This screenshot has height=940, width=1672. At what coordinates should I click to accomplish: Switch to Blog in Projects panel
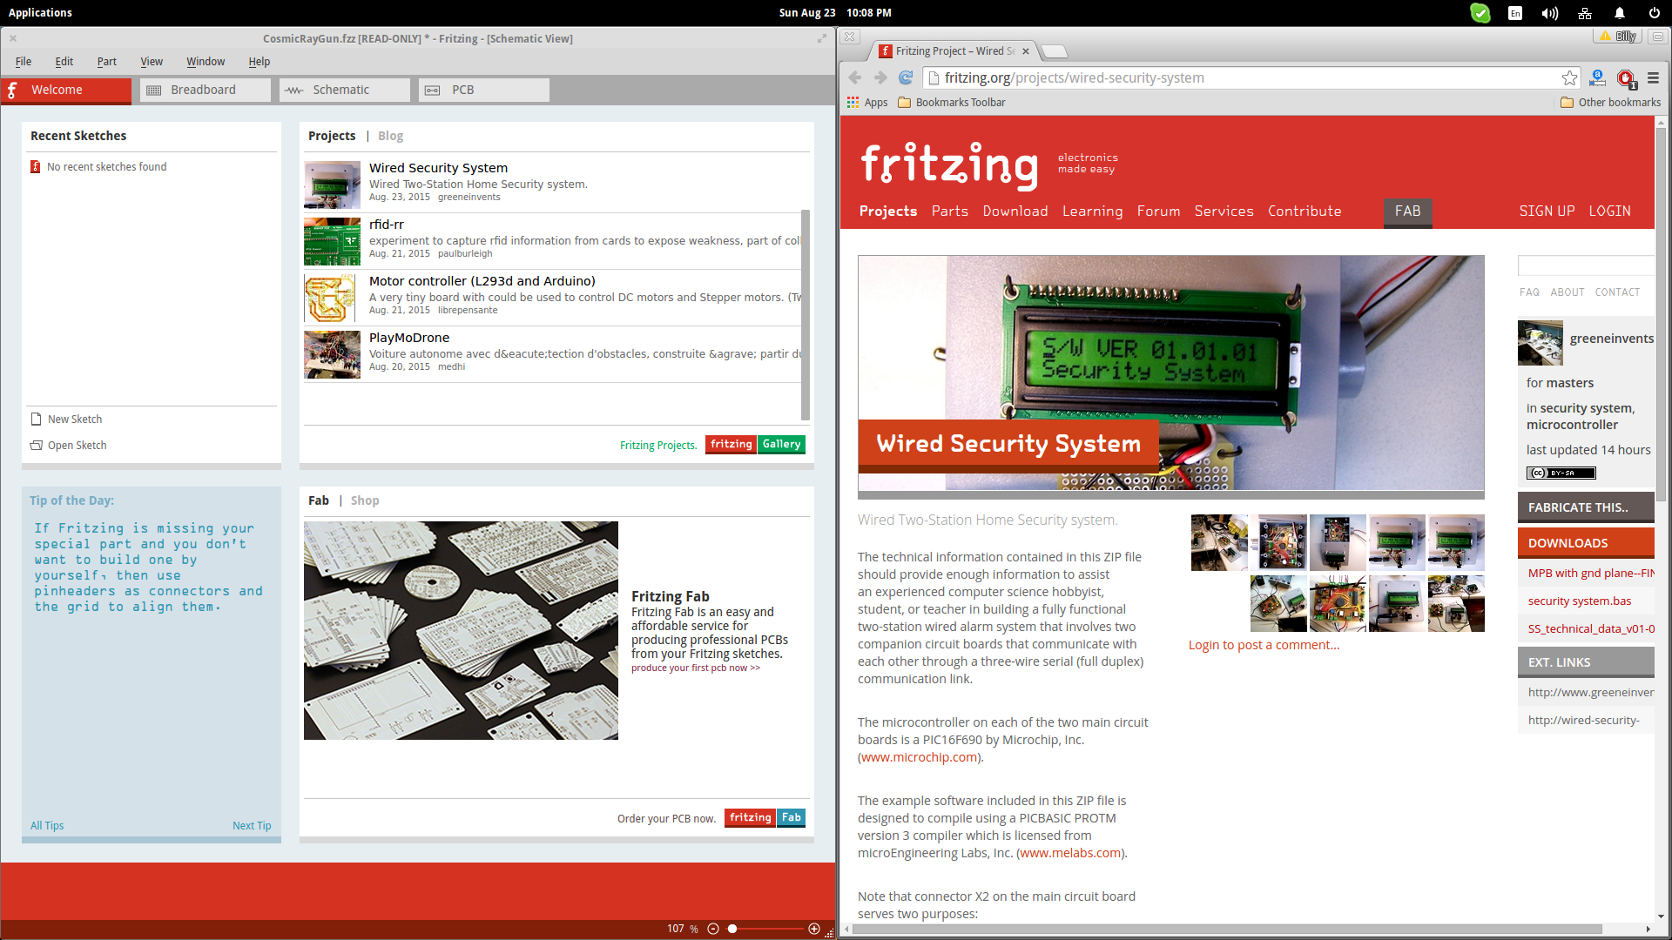click(x=390, y=136)
